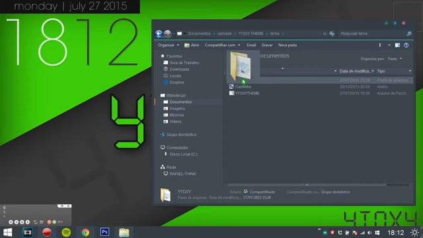Click play button in media widget
This screenshot has height=238, width=423.
click(x=16, y=222)
